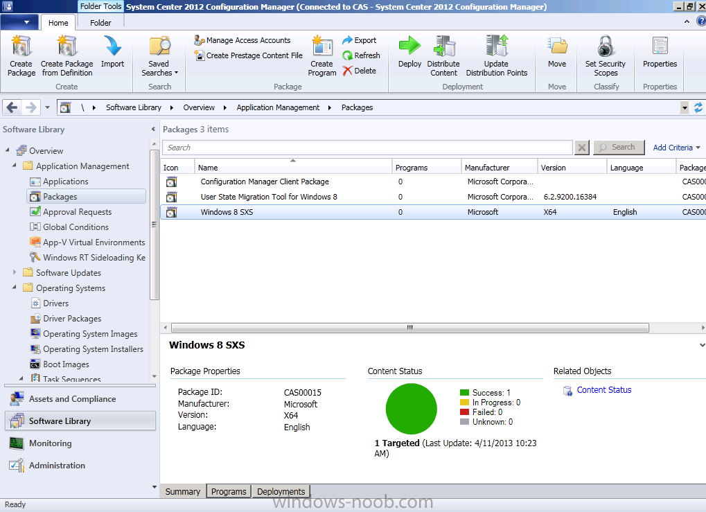Viewport: 706px width, 512px height.
Task: Export the selected package
Action: coord(359,40)
